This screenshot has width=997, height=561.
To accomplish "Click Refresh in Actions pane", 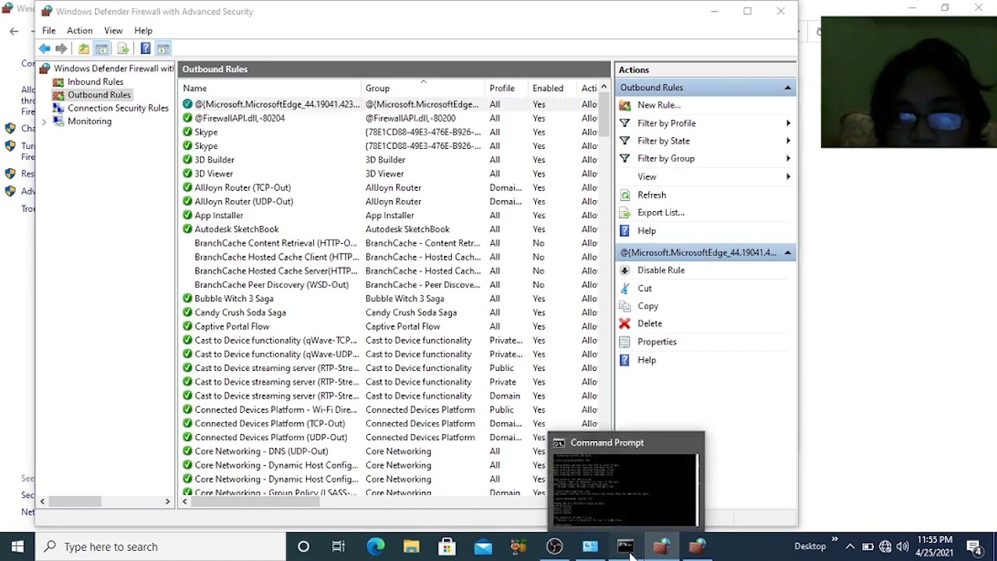I will (652, 195).
